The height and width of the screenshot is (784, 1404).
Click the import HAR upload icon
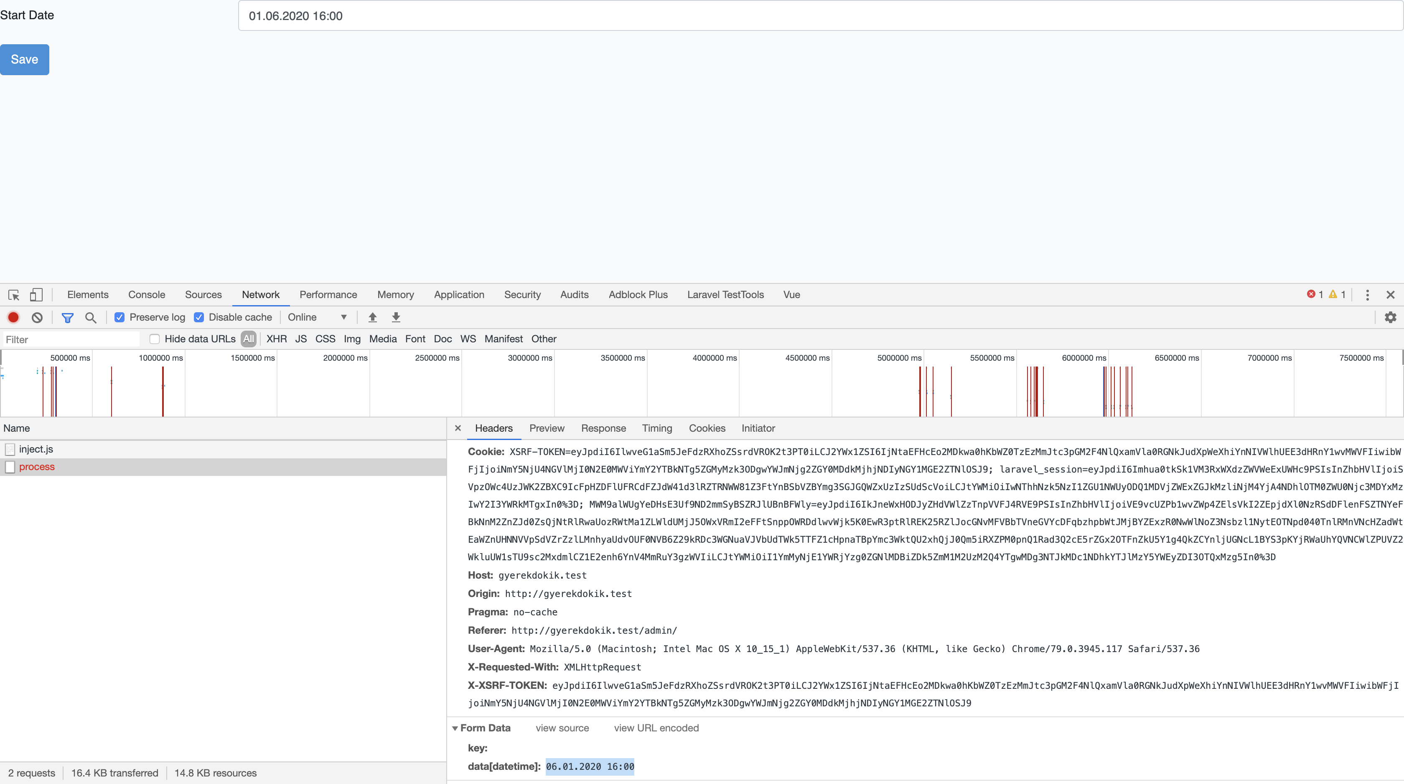click(x=373, y=317)
